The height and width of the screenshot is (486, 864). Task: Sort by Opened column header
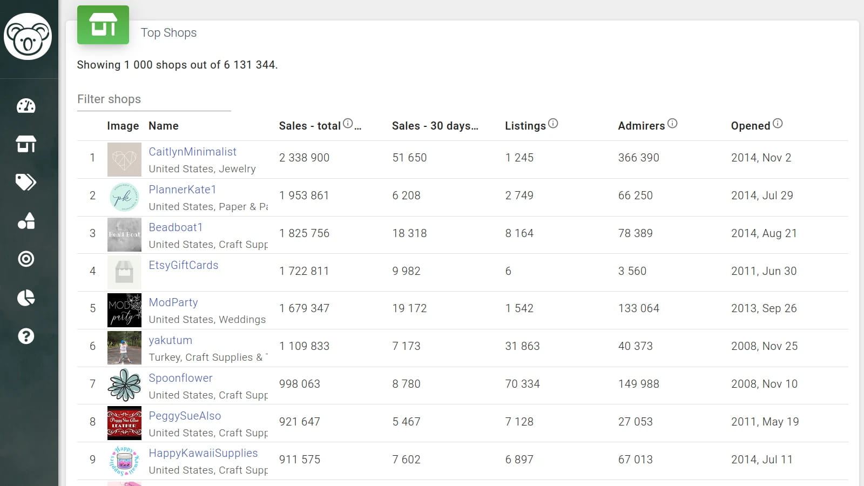751,126
